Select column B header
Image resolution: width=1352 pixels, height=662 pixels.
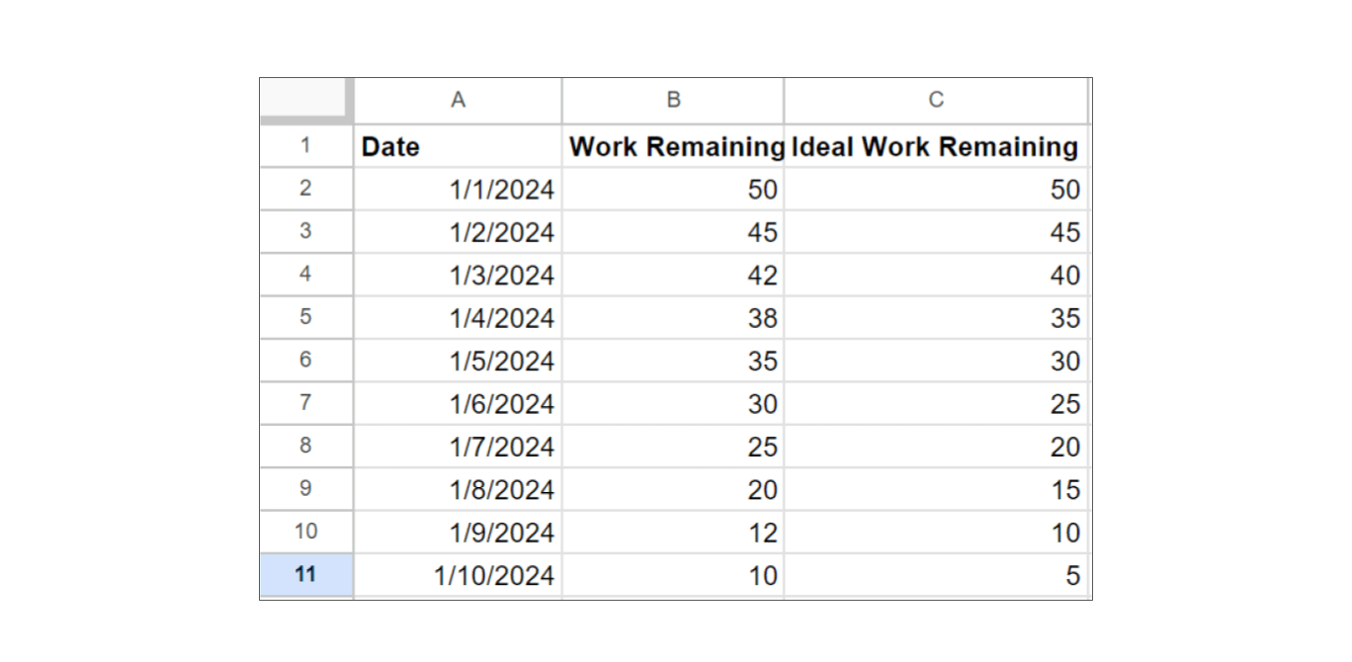[673, 100]
